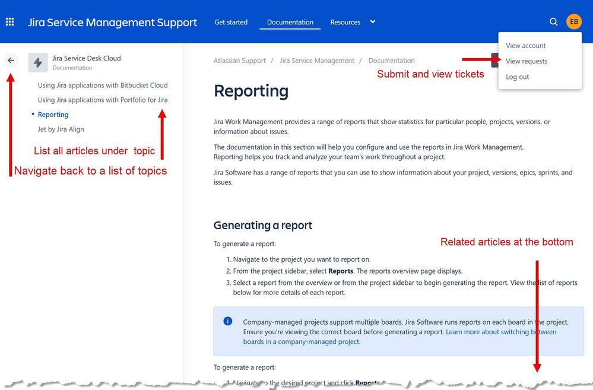The width and height of the screenshot is (593, 390).
Task: Choose View account from the user menu
Action: click(x=526, y=46)
